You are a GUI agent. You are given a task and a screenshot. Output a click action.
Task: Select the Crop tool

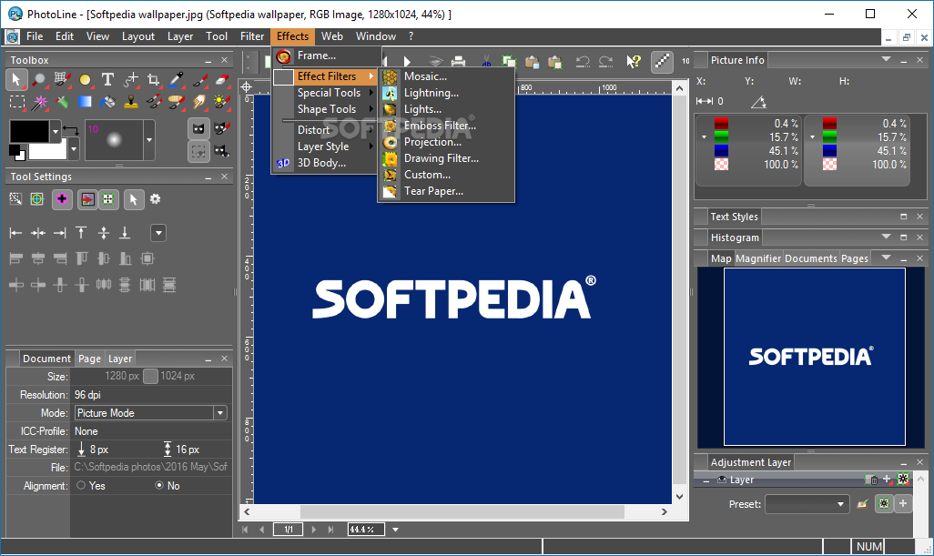point(153,79)
